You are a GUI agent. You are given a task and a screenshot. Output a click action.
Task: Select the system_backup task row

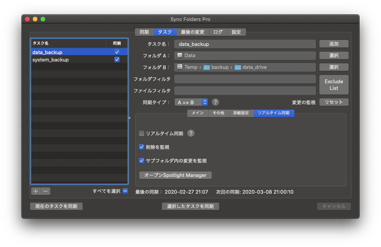(79, 60)
